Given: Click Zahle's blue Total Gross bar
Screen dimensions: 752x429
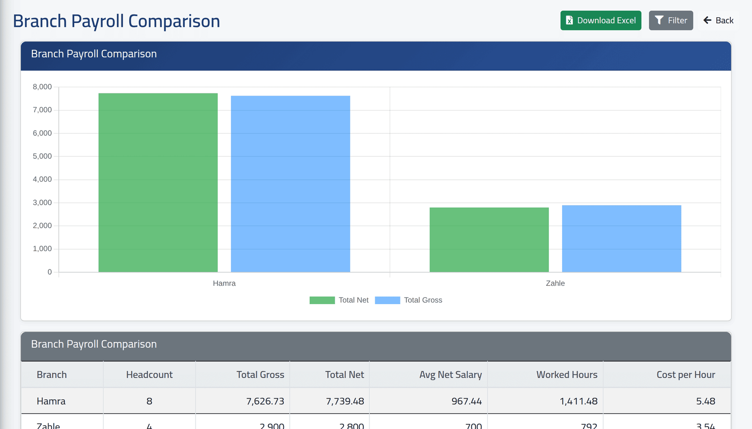Looking at the screenshot, I should coord(621,238).
